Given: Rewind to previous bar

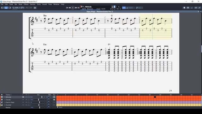Looking at the screenshot, I should pyautogui.click(x=70, y=8).
